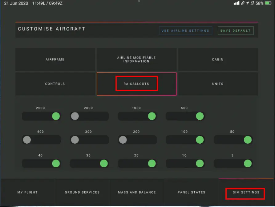Turn off the 5 RA callout

point(233,163)
